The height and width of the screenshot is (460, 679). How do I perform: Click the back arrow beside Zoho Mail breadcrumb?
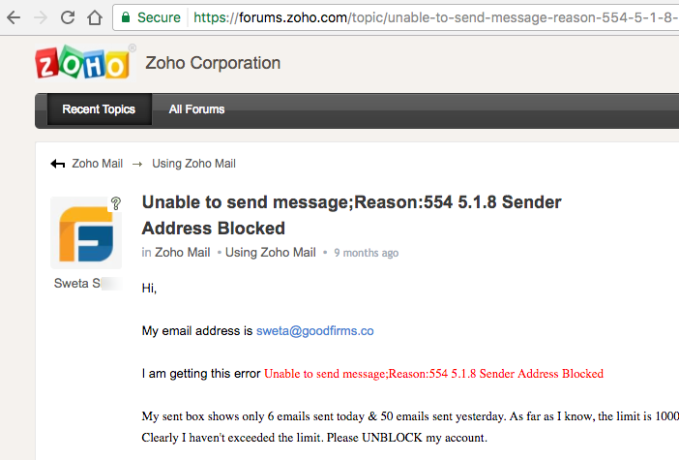pyautogui.click(x=58, y=164)
